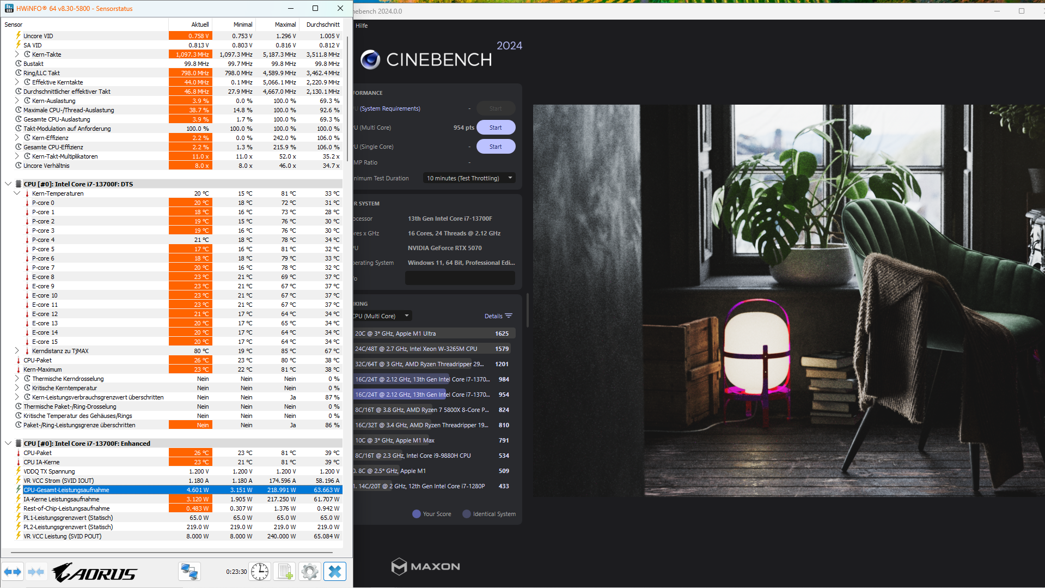This screenshot has height=588, width=1045.
Task: Select the Core i9-9880H ranking entry
Action: 434,456
